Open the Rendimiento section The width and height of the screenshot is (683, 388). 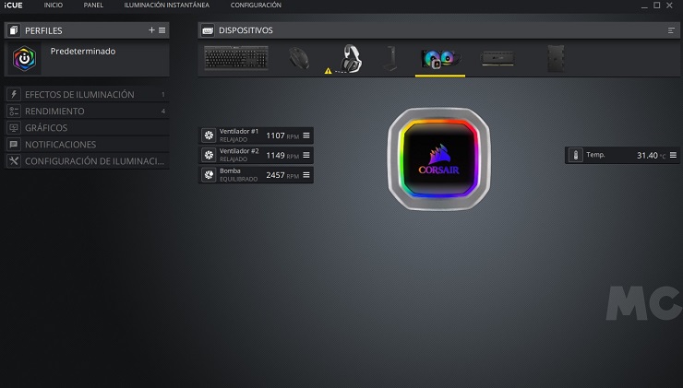point(54,112)
